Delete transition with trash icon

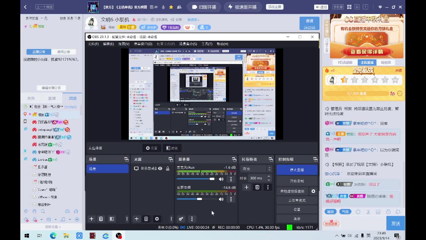click(257, 187)
